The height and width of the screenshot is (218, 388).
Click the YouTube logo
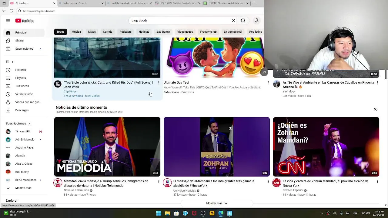[x=25, y=21]
